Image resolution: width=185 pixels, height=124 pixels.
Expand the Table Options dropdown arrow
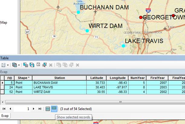[7, 65]
